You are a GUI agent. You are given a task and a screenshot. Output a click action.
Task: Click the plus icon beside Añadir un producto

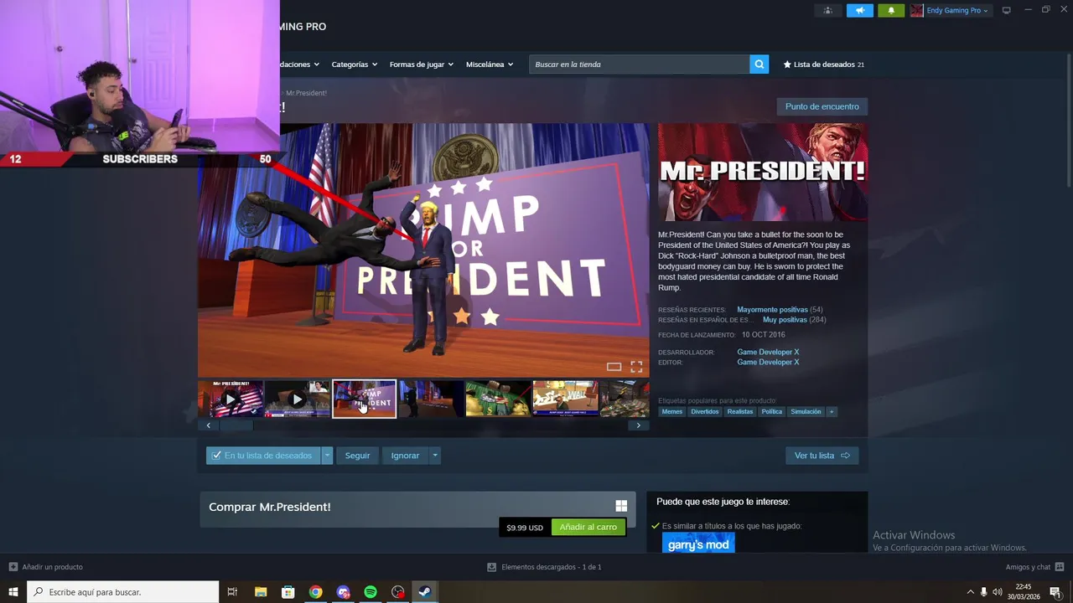(x=13, y=567)
